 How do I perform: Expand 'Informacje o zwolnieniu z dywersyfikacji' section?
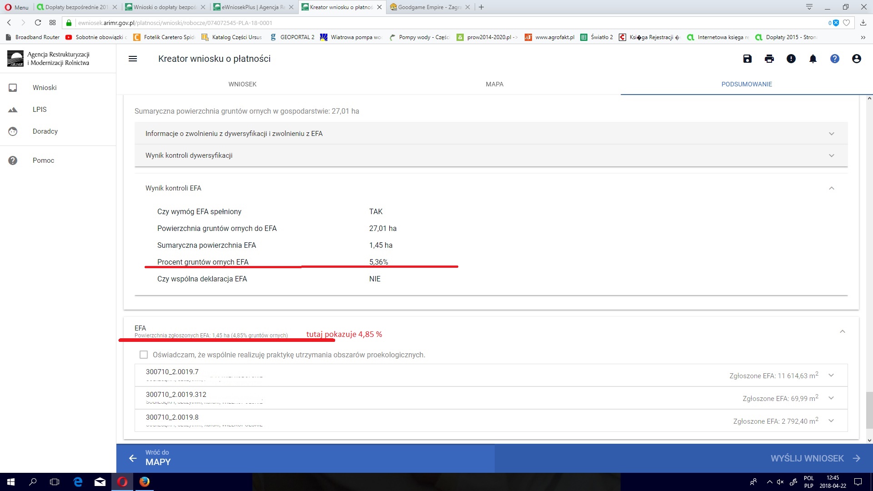point(831,134)
